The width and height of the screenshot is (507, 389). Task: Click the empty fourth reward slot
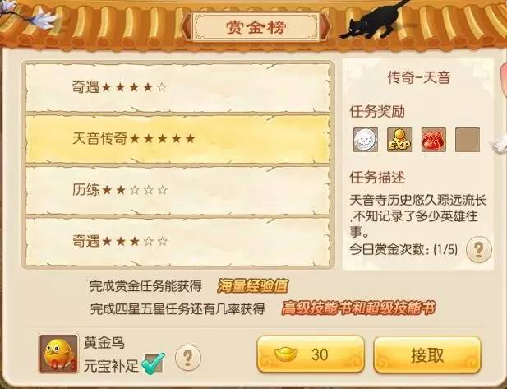click(x=468, y=140)
